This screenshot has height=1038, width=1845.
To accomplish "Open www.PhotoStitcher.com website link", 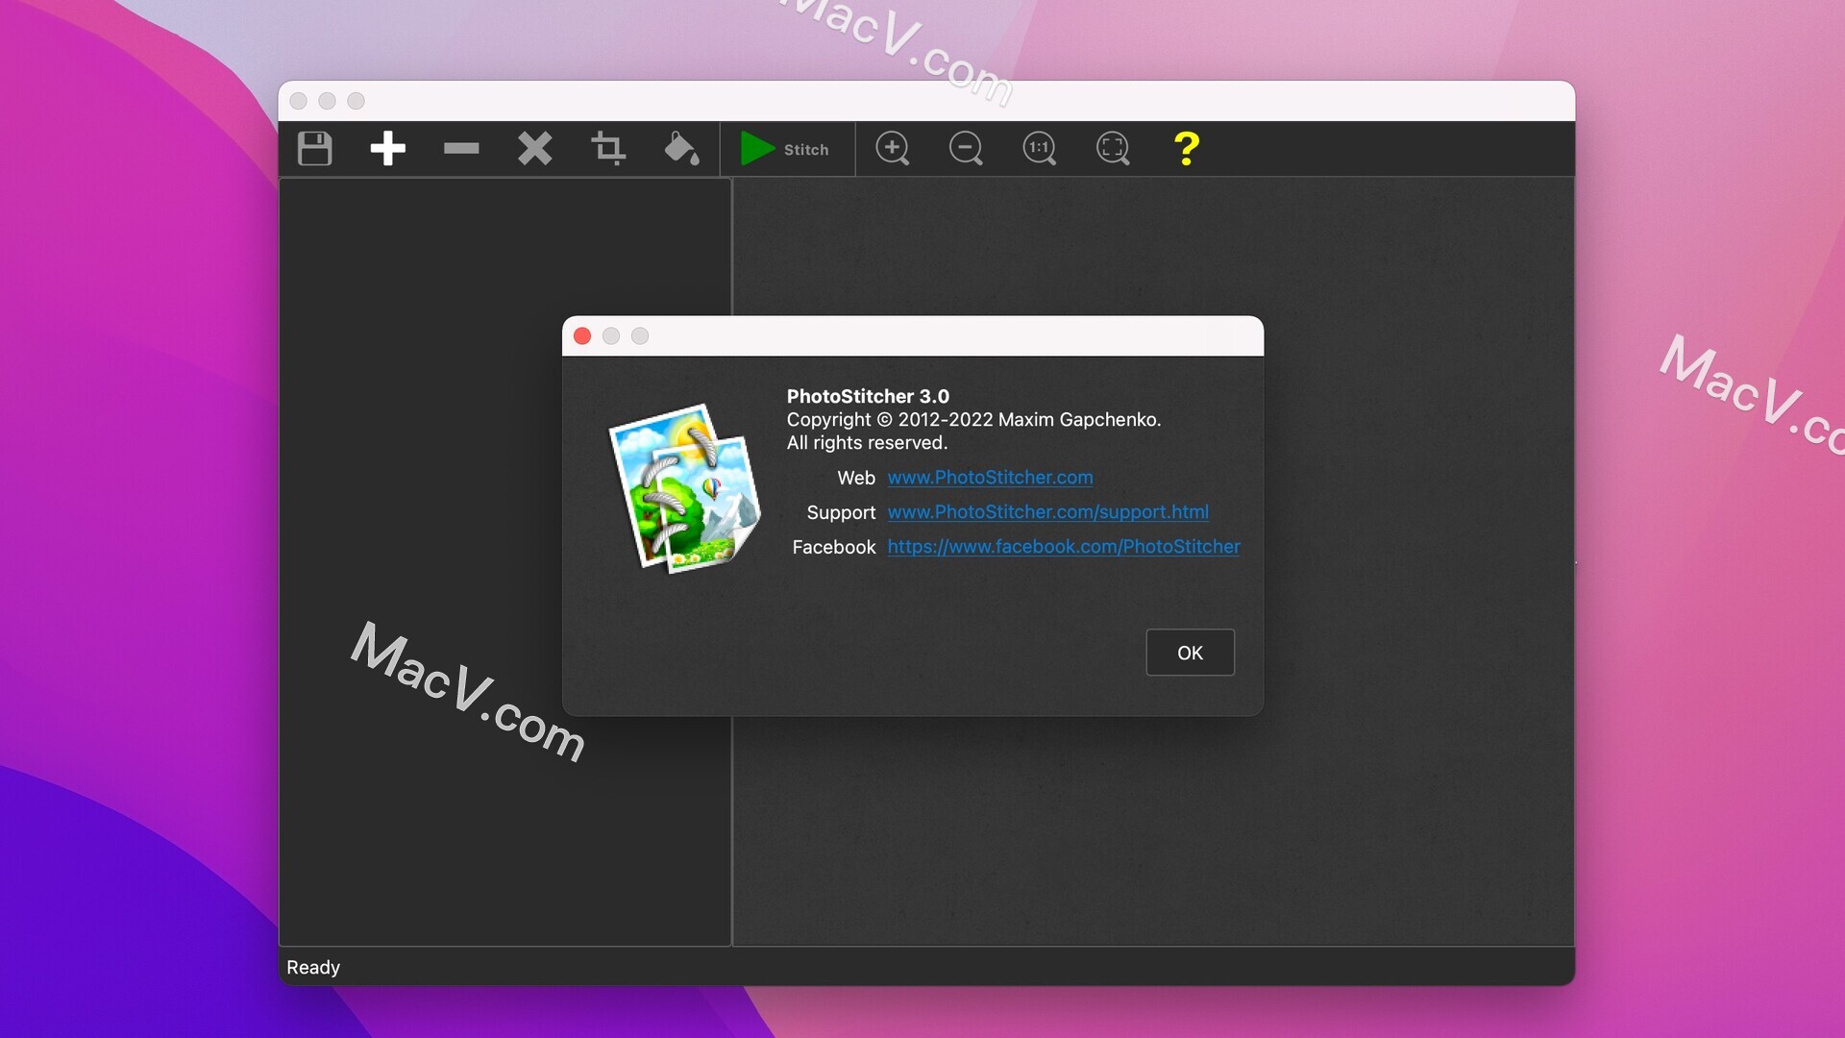I will (x=989, y=477).
